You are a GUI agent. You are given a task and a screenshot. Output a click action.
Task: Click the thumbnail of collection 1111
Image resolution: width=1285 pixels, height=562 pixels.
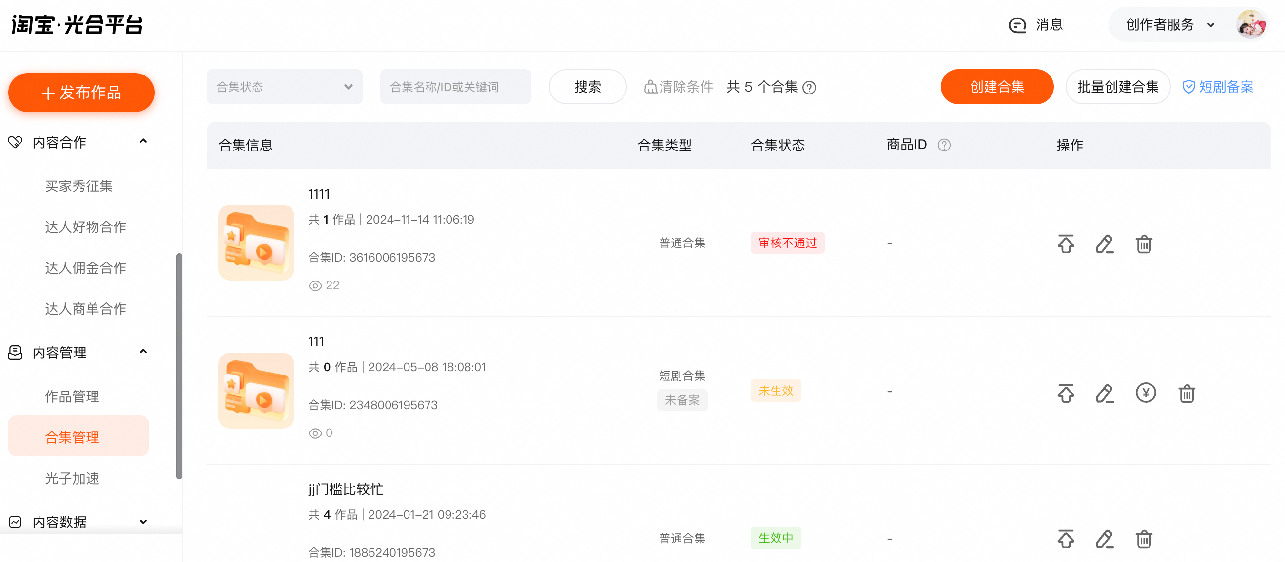pyautogui.click(x=256, y=243)
